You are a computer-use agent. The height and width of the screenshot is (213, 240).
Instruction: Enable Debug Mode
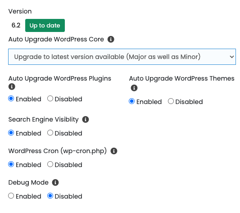coord(11,196)
